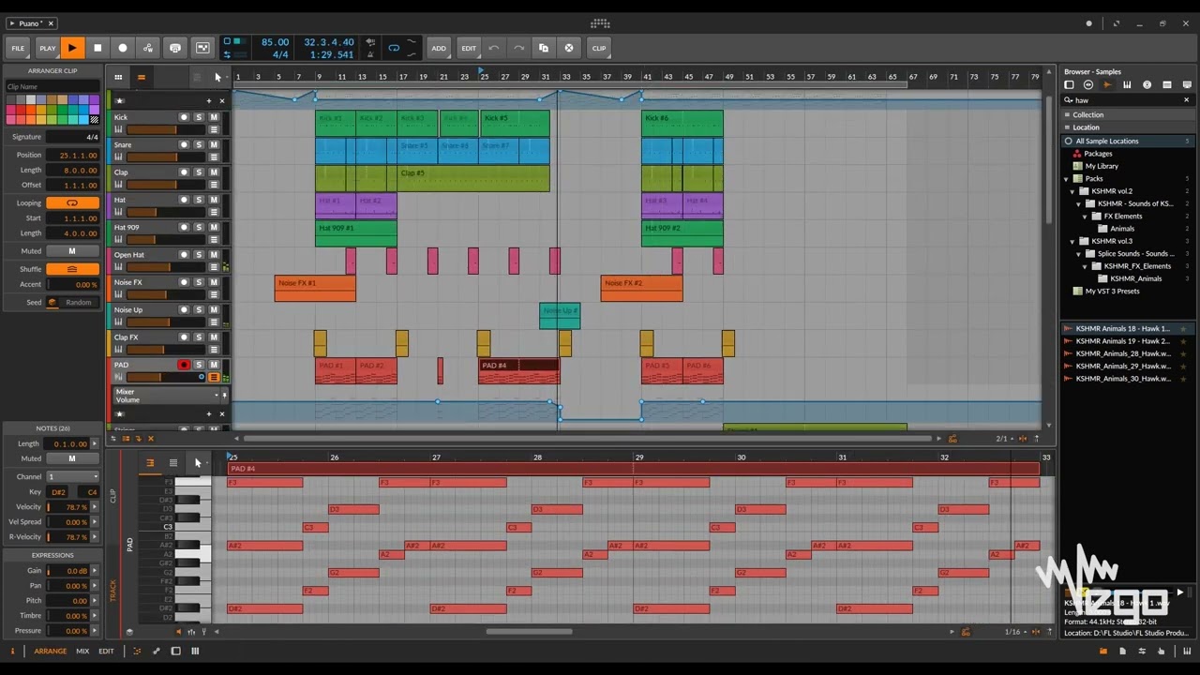Screen dimensions: 1200x675
Task: Expand the Collection section header
Action: click(x=1128, y=114)
